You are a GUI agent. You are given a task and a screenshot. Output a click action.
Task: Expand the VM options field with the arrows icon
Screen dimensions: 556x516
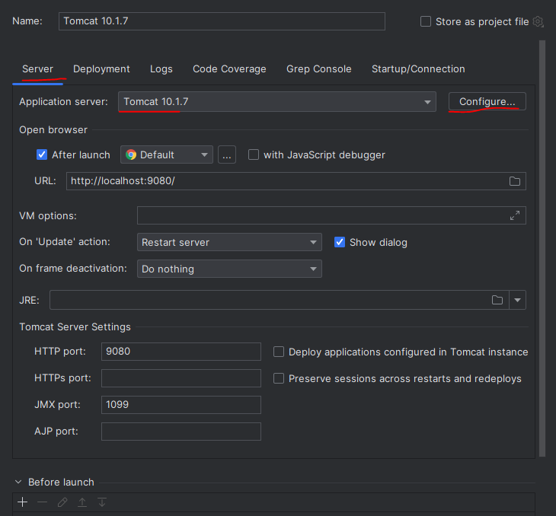(515, 215)
